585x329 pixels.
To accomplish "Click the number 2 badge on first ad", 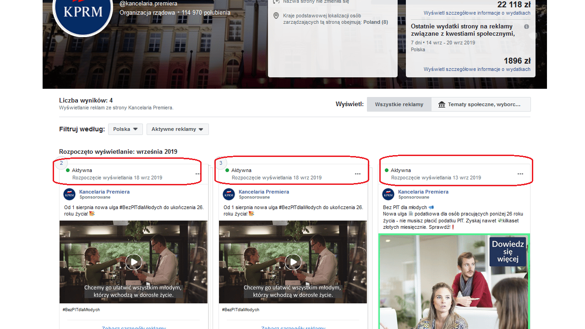I will click(x=61, y=163).
